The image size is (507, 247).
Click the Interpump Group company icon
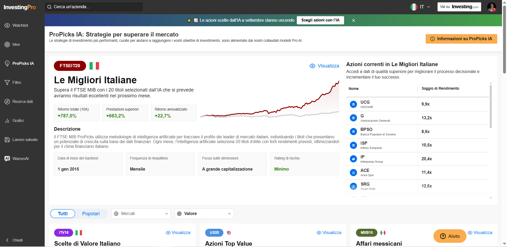(x=353, y=159)
